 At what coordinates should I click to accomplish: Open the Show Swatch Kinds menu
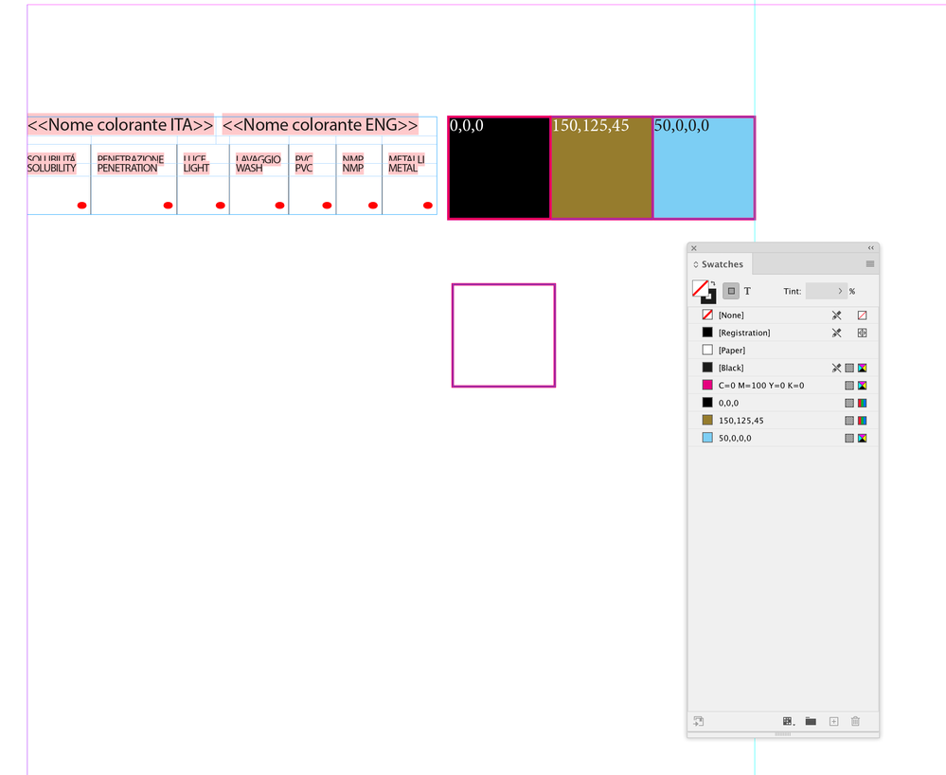pos(787,721)
